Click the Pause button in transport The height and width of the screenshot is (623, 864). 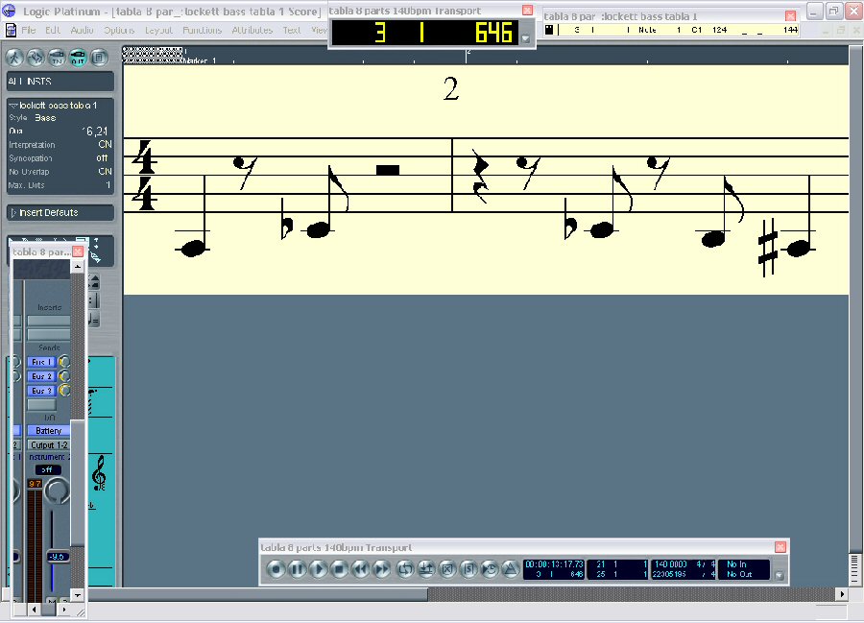point(297,569)
